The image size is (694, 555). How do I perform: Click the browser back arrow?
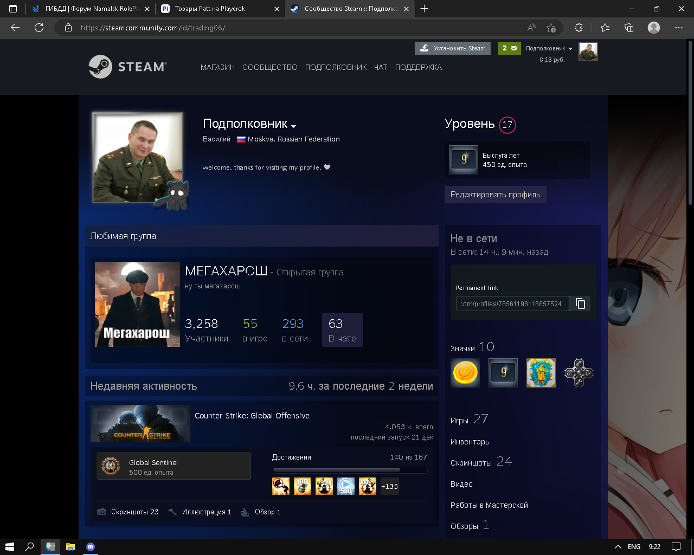coord(15,28)
